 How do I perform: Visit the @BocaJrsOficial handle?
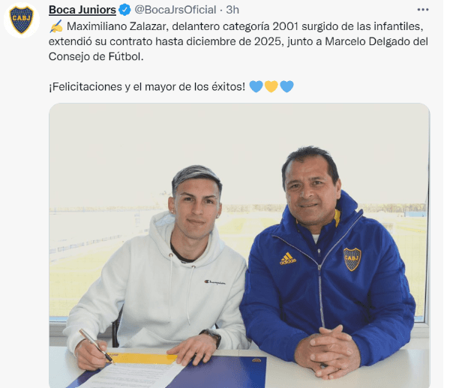[x=175, y=10]
